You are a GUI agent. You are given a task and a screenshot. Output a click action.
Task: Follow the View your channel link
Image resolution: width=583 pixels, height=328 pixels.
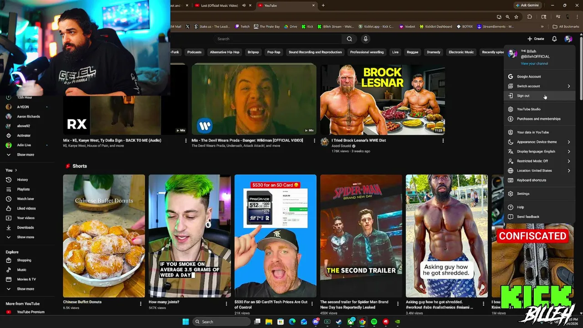(534, 63)
